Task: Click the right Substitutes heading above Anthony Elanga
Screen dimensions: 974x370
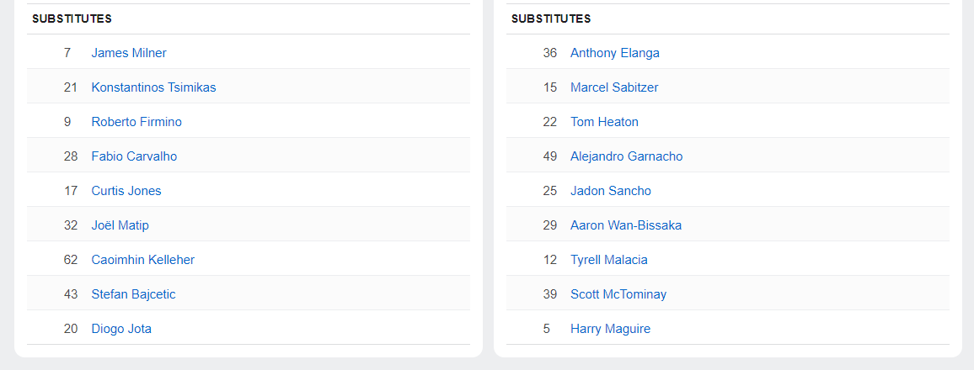Action: pyautogui.click(x=551, y=18)
